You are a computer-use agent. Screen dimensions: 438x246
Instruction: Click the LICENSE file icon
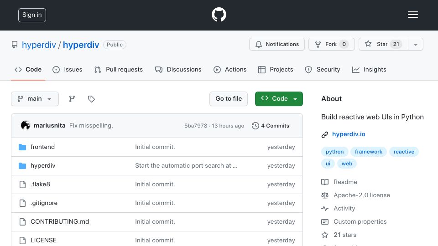tap(23, 241)
